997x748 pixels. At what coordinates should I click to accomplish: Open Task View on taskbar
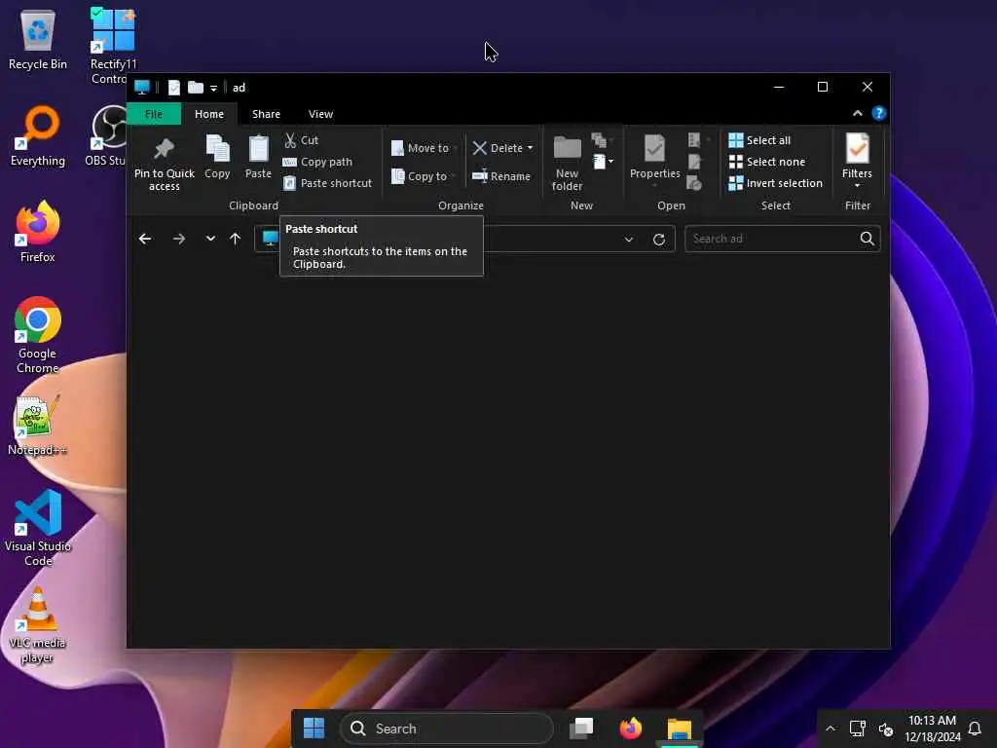[581, 729]
